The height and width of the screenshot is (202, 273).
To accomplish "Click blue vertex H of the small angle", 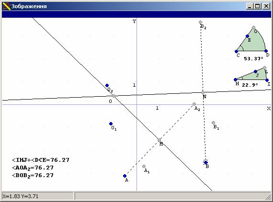I will (x=235, y=79).
